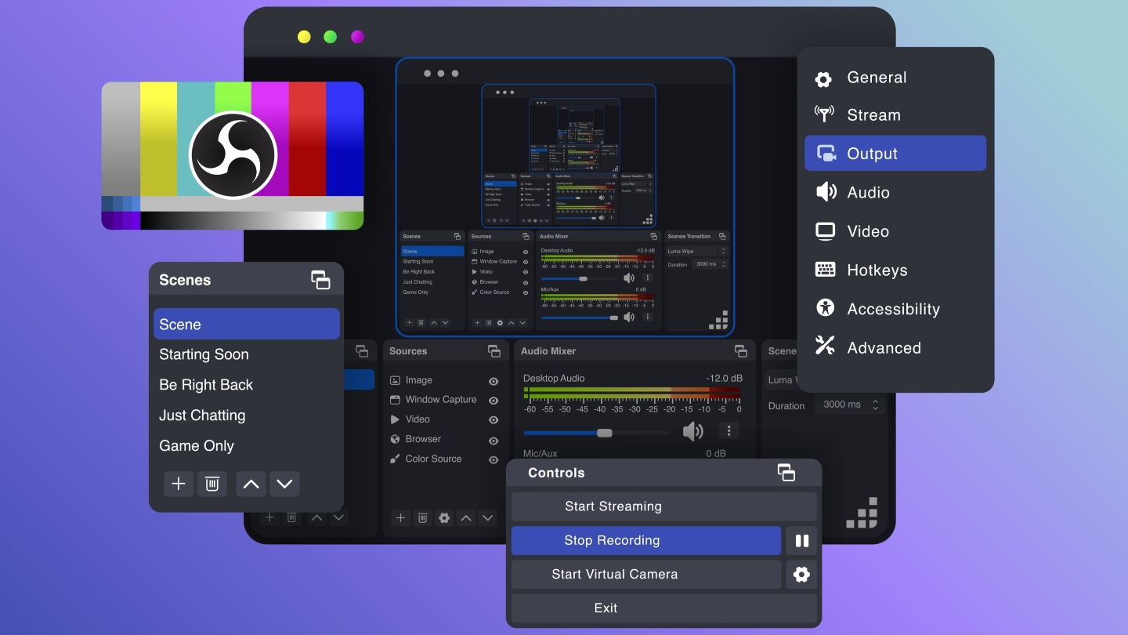Image resolution: width=1128 pixels, height=635 pixels.
Task: Pause the recording with the pause icon
Action: click(801, 540)
